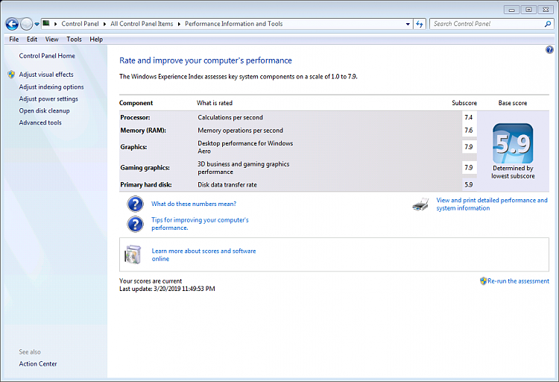Image resolution: width=559 pixels, height=382 pixels.
Task: Open the View menu
Action: (x=51, y=40)
